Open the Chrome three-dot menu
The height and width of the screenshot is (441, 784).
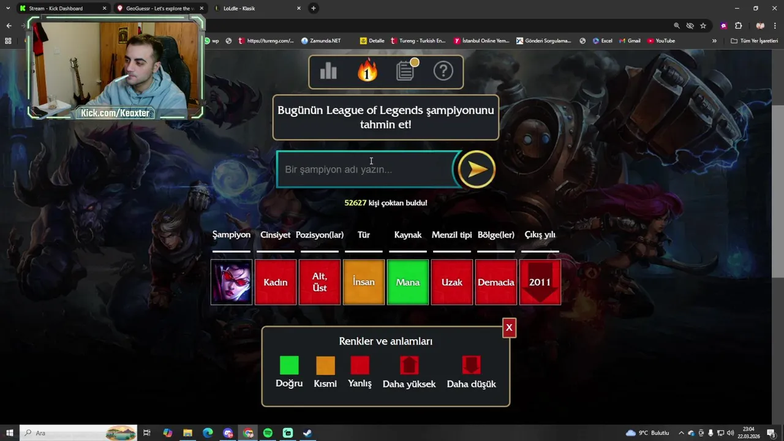[775, 26]
